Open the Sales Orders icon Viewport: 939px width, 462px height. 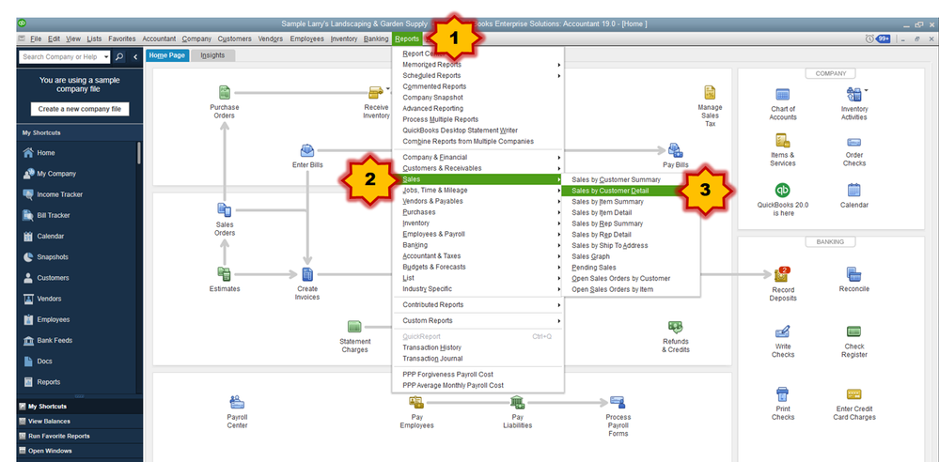pyautogui.click(x=225, y=210)
